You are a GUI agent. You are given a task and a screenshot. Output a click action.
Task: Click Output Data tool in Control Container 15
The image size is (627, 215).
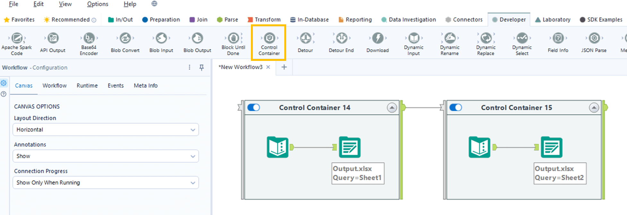[552, 147]
